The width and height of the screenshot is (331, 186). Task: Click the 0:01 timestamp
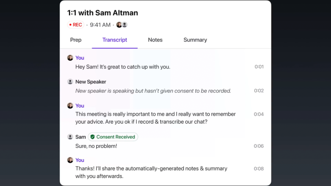pyautogui.click(x=259, y=67)
